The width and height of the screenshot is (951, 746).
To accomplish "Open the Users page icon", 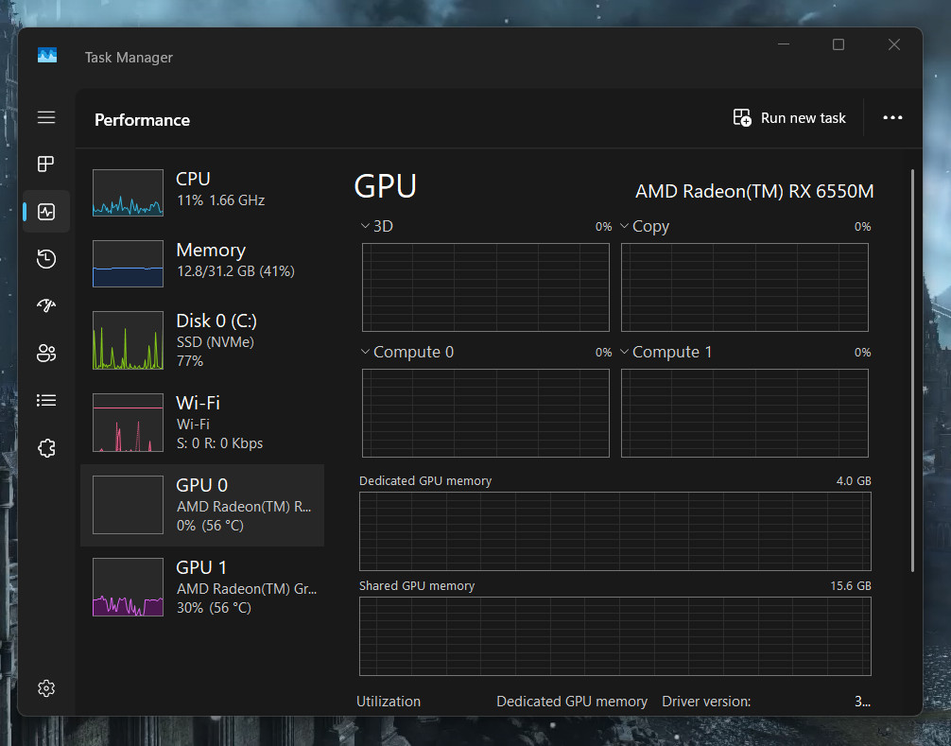I will point(46,353).
